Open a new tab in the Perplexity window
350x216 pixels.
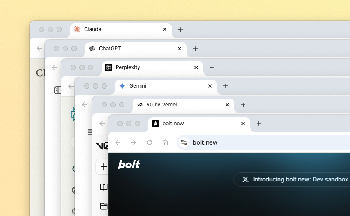point(212,67)
